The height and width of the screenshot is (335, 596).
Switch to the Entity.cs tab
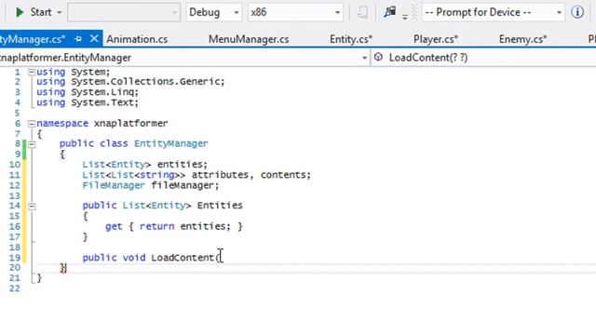point(351,39)
